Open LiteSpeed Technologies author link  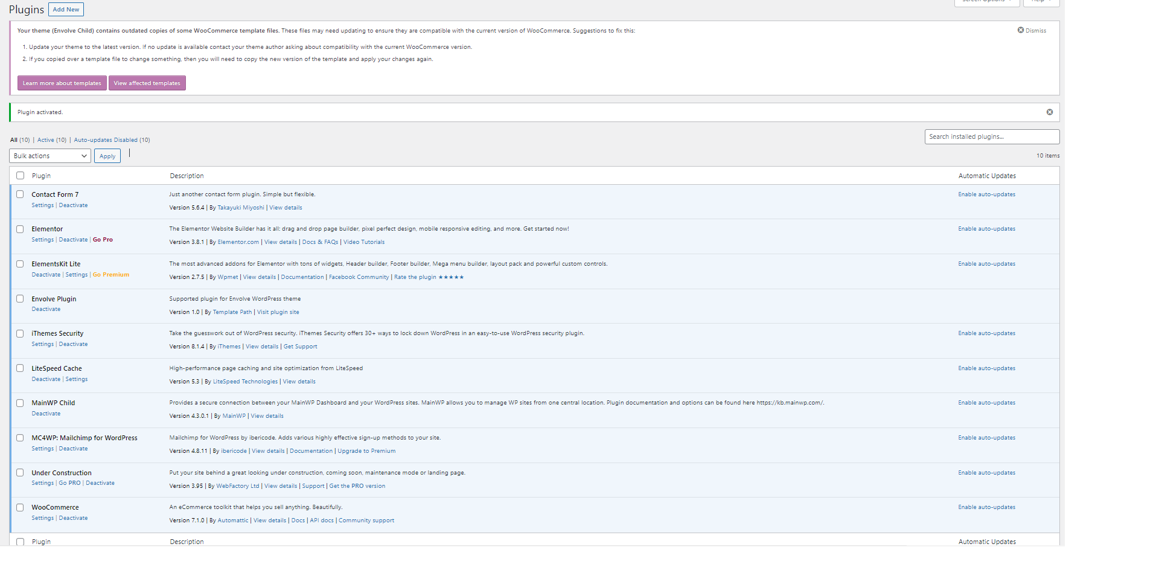point(245,382)
